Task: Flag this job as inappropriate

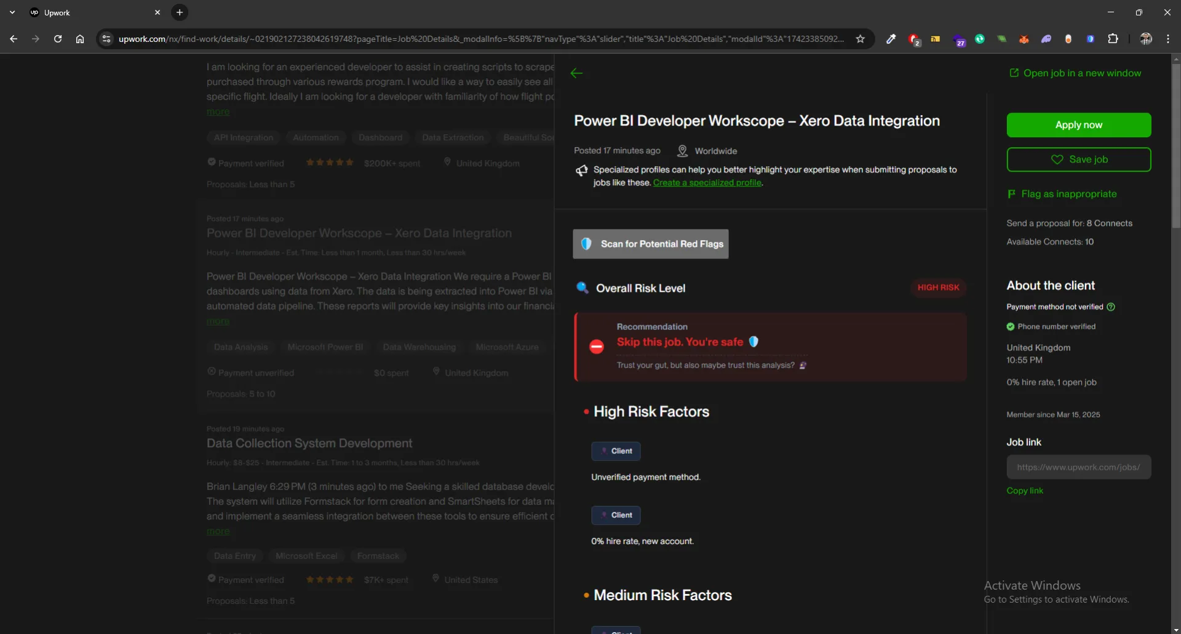Action: [1068, 194]
